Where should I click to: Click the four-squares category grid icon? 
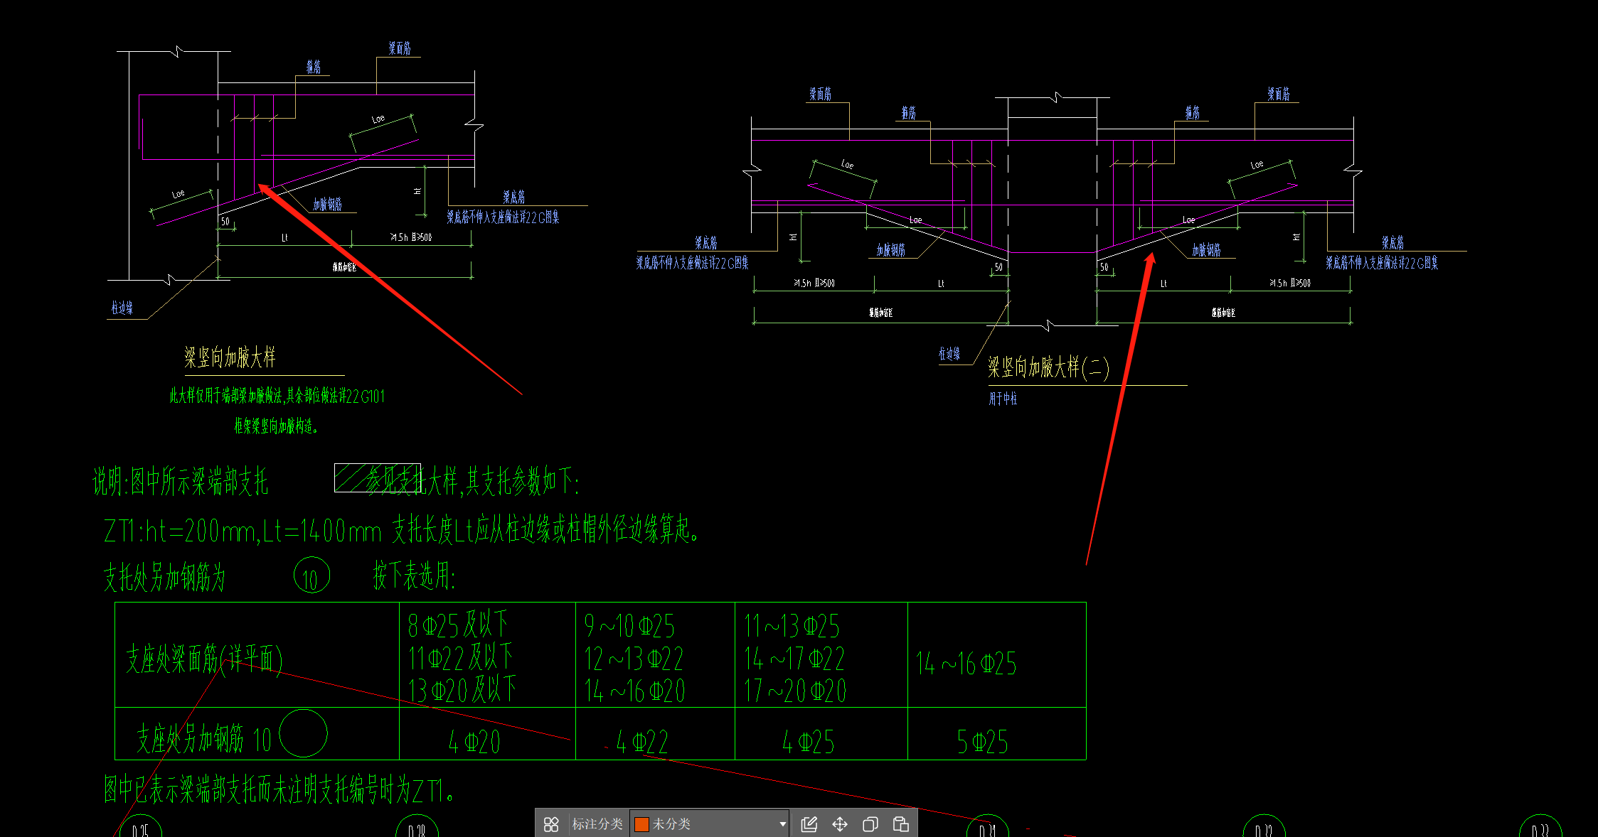click(551, 824)
